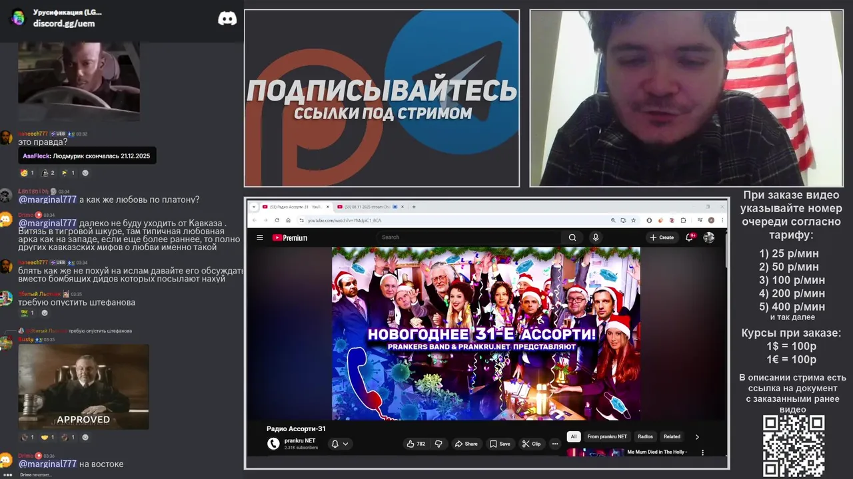Open the notification bell subscription dropdown

pyautogui.click(x=340, y=444)
